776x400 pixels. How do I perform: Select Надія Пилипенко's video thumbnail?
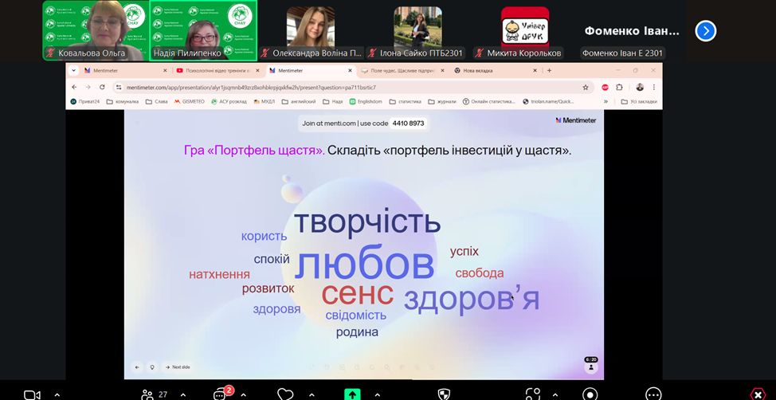[x=203, y=30]
